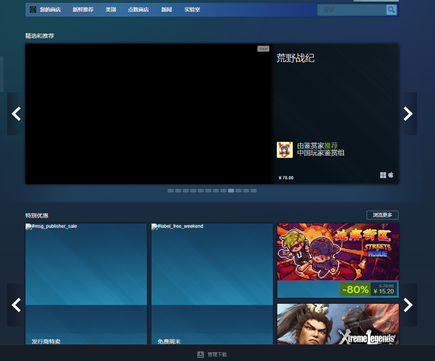The image size is (435, 361).
Task: Open the 新闻 tab
Action: (166, 10)
